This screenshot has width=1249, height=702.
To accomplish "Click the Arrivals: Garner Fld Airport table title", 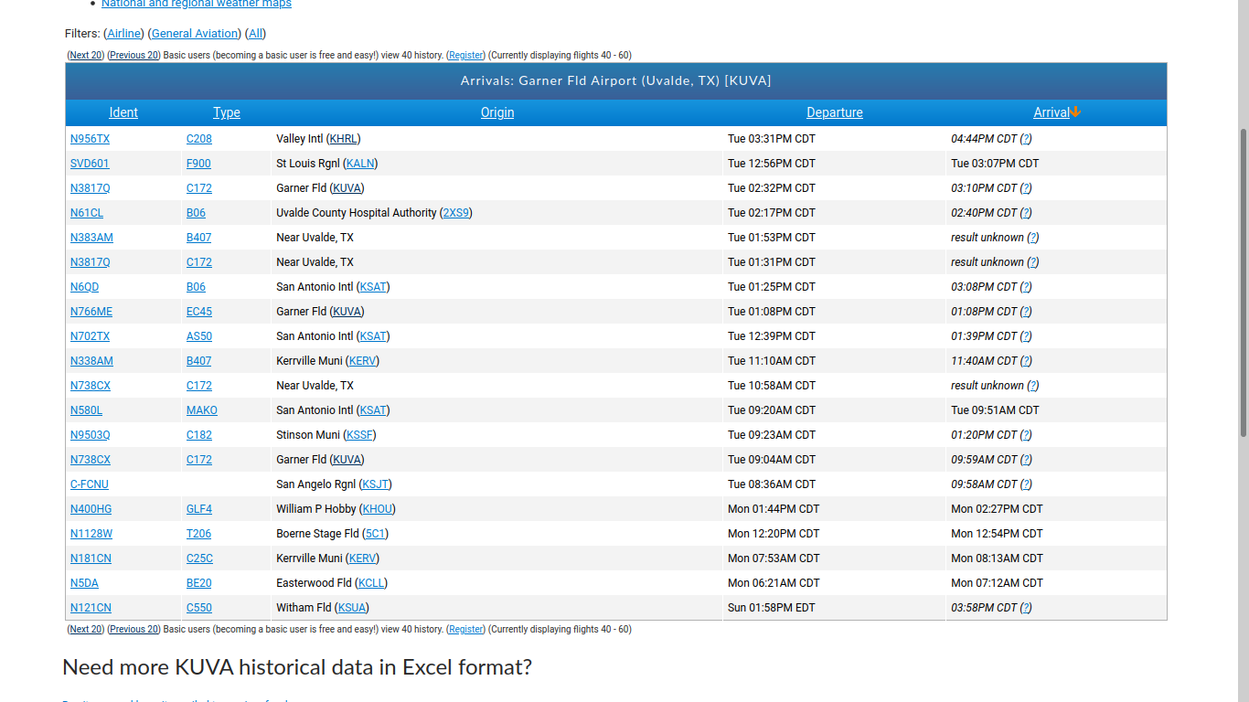I will [x=616, y=80].
